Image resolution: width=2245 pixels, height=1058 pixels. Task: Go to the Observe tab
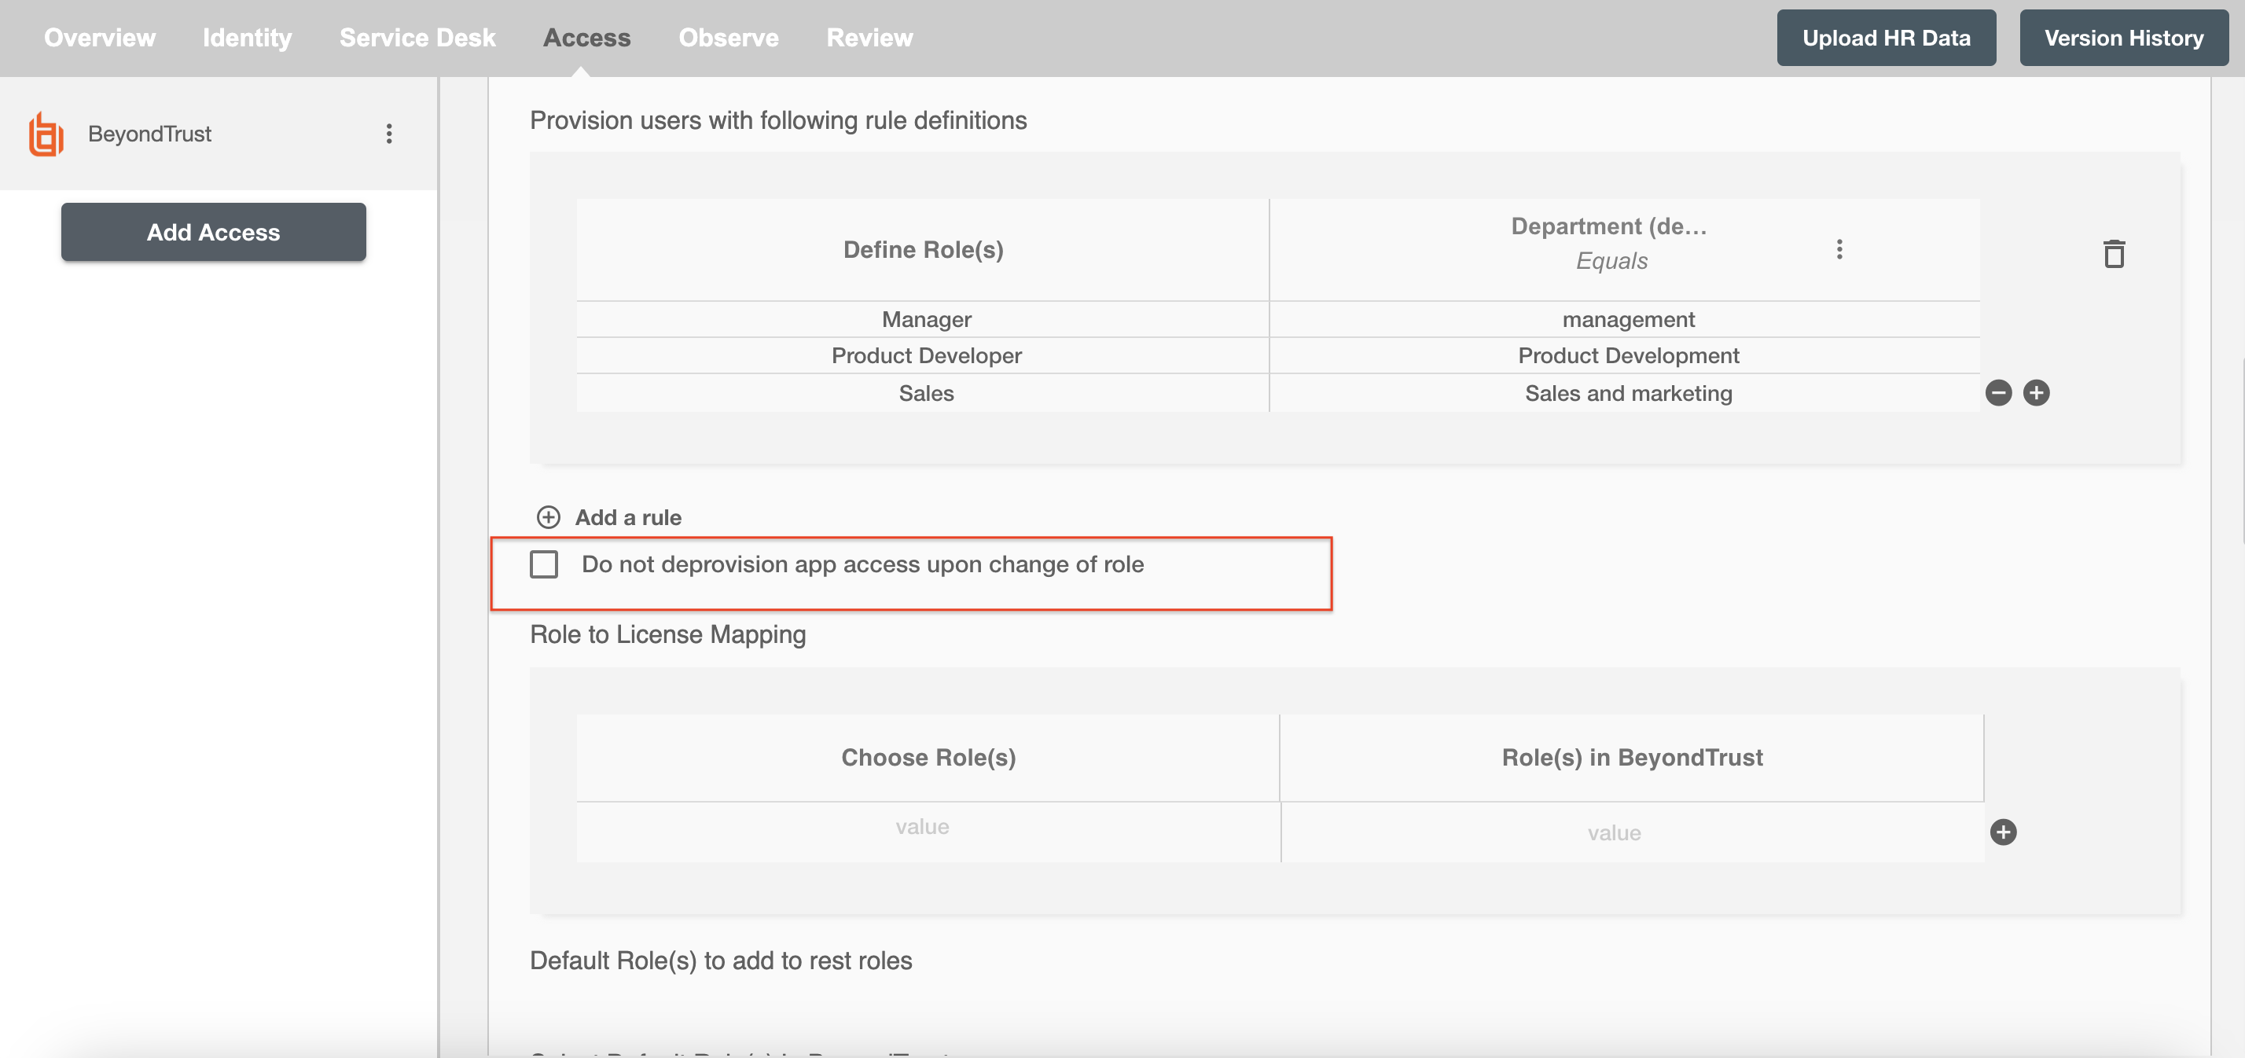point(729,38)
